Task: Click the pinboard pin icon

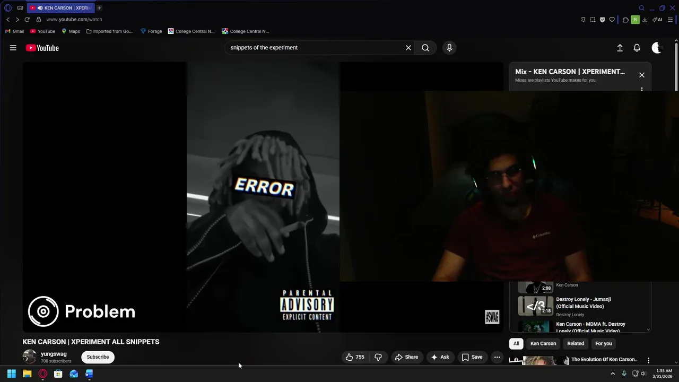Action: click(583, 20)
